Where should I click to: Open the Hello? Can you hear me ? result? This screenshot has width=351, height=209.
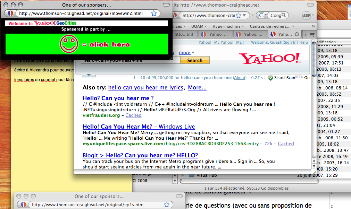click(x=118, y=98)
